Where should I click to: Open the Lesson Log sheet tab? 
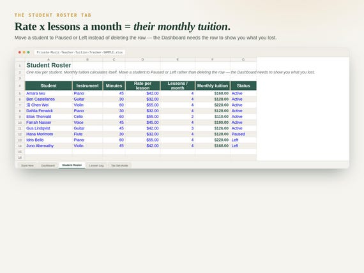pos(96,165)
